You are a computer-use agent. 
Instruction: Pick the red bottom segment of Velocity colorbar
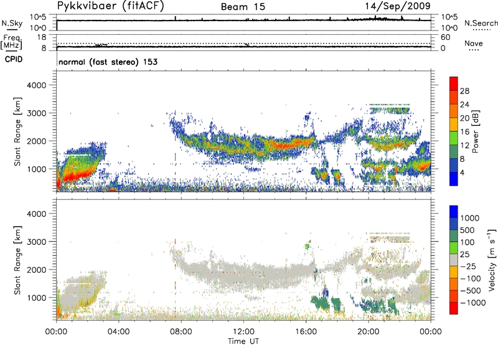(454, 308)
